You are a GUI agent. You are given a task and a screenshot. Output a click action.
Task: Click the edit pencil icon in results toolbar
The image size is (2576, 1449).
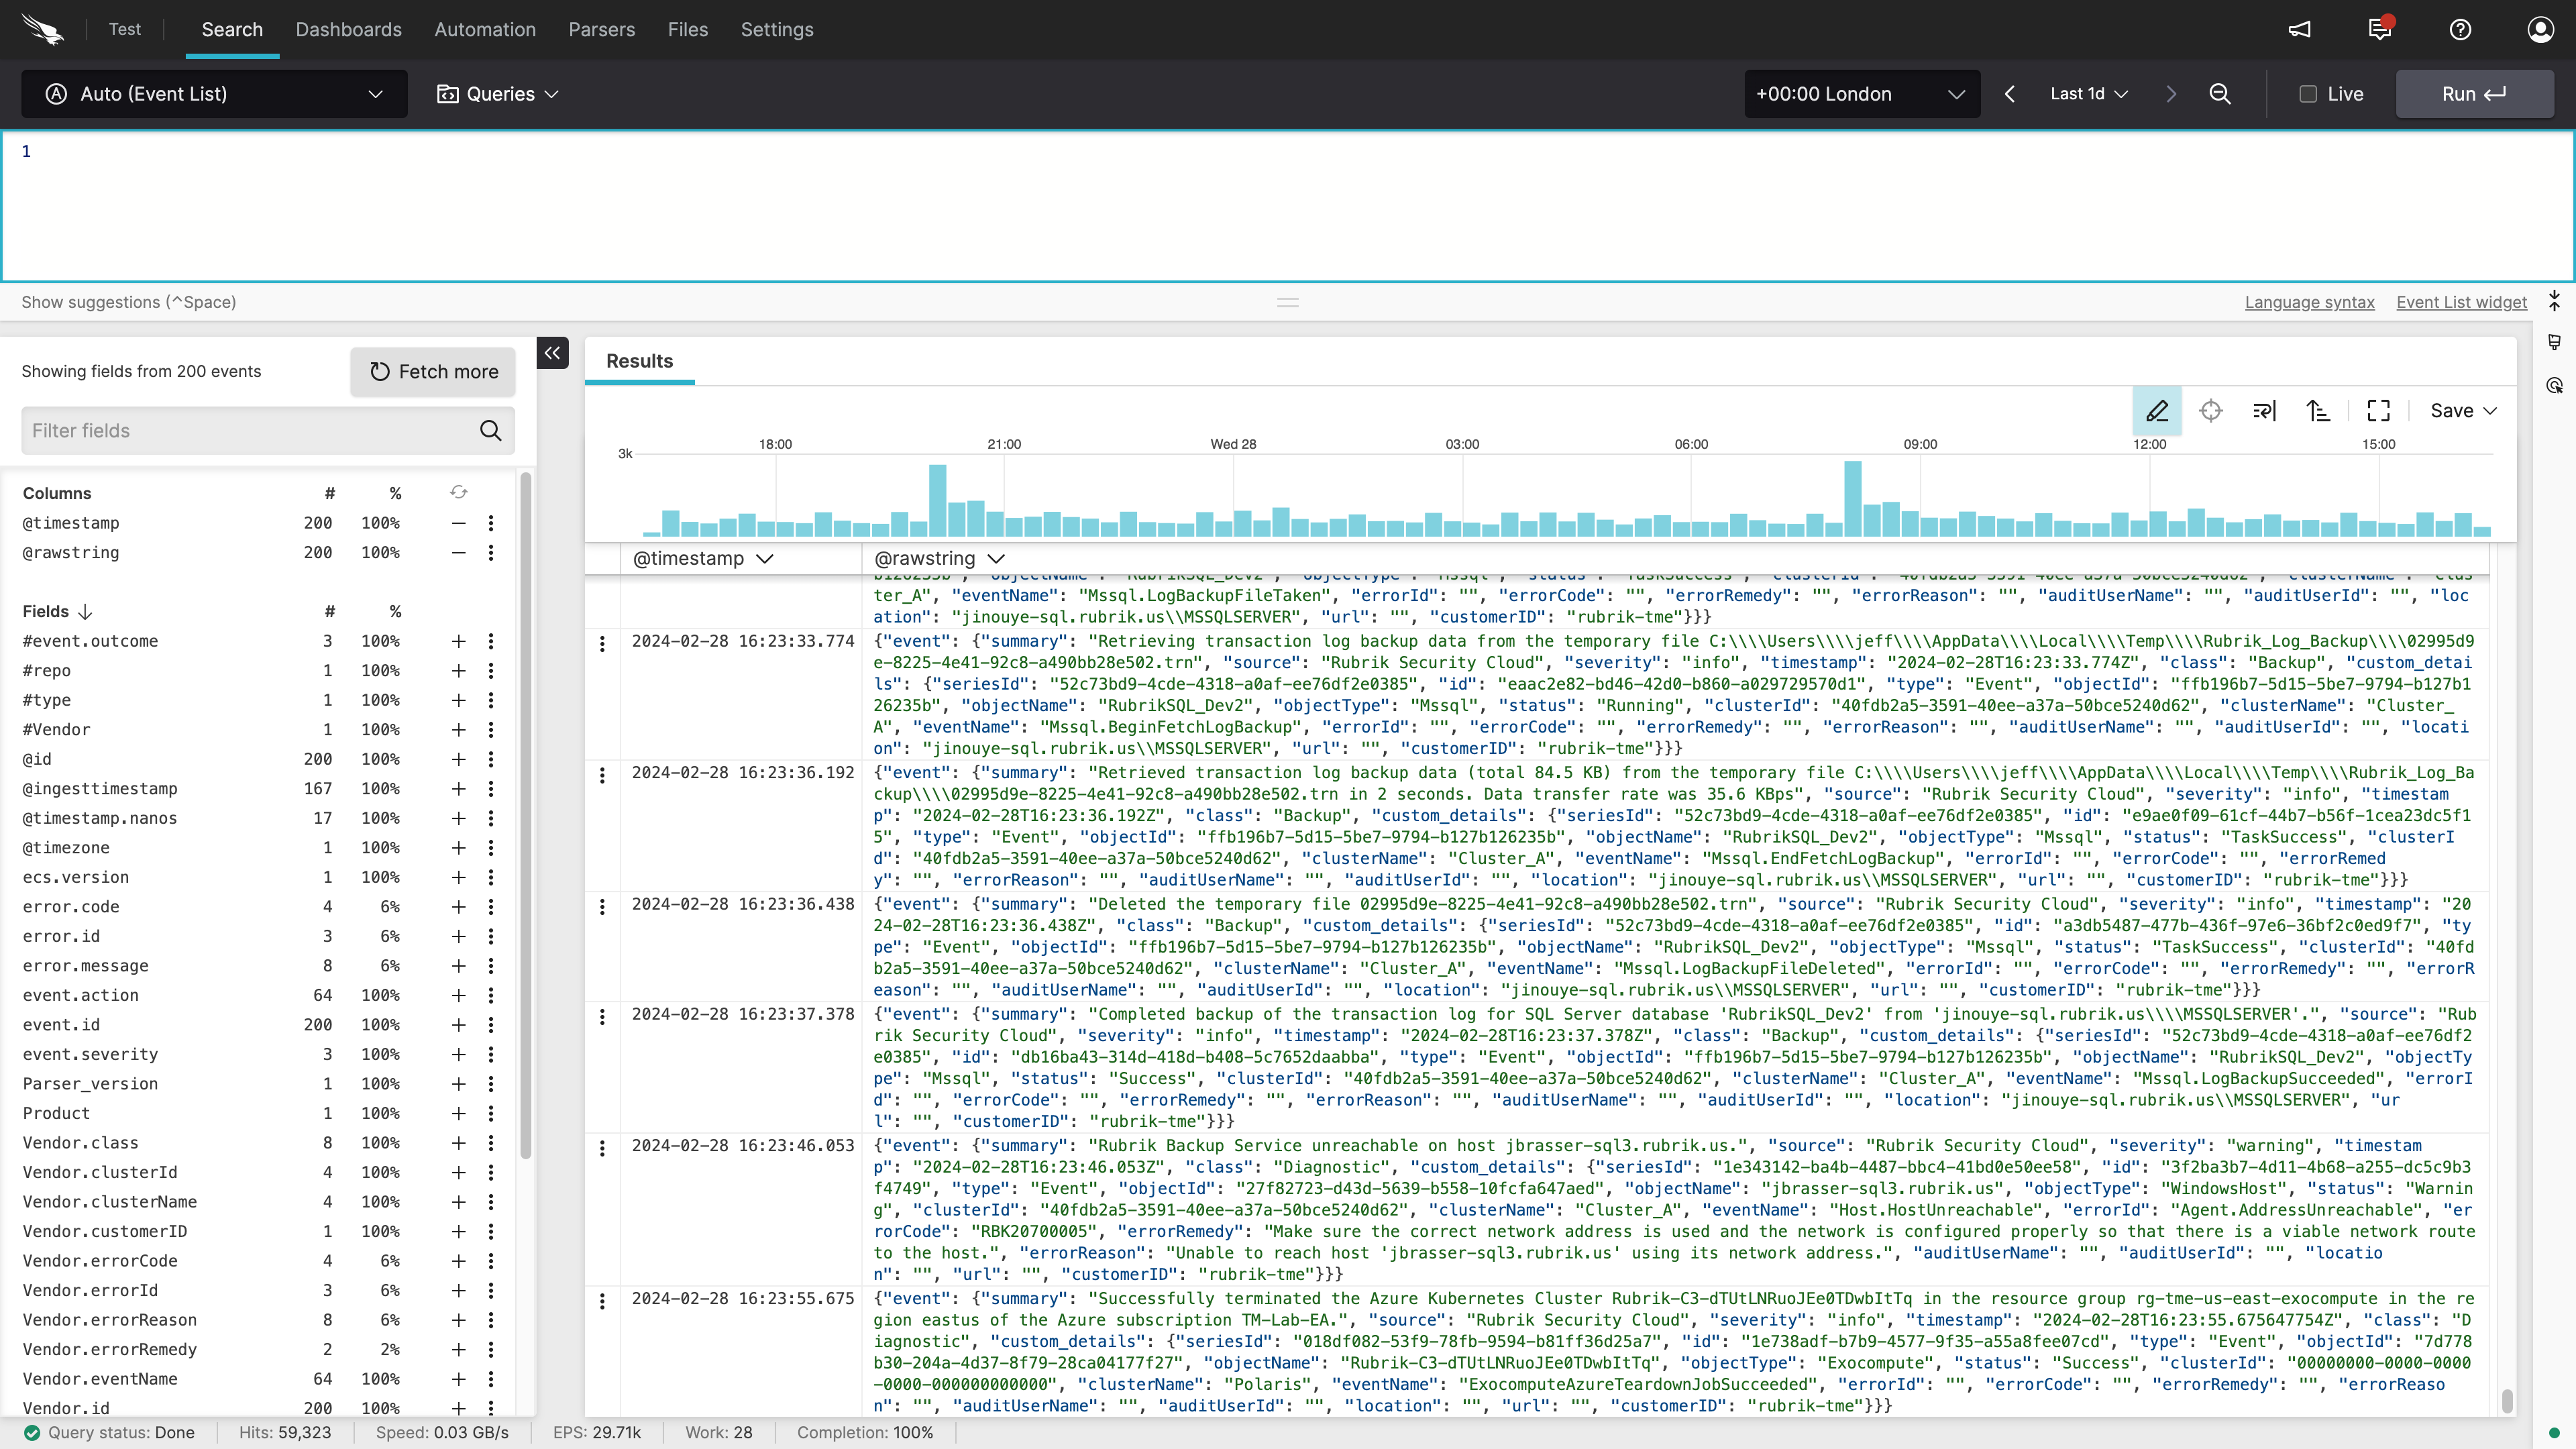pyautogui.click(x=2157, y=411)
